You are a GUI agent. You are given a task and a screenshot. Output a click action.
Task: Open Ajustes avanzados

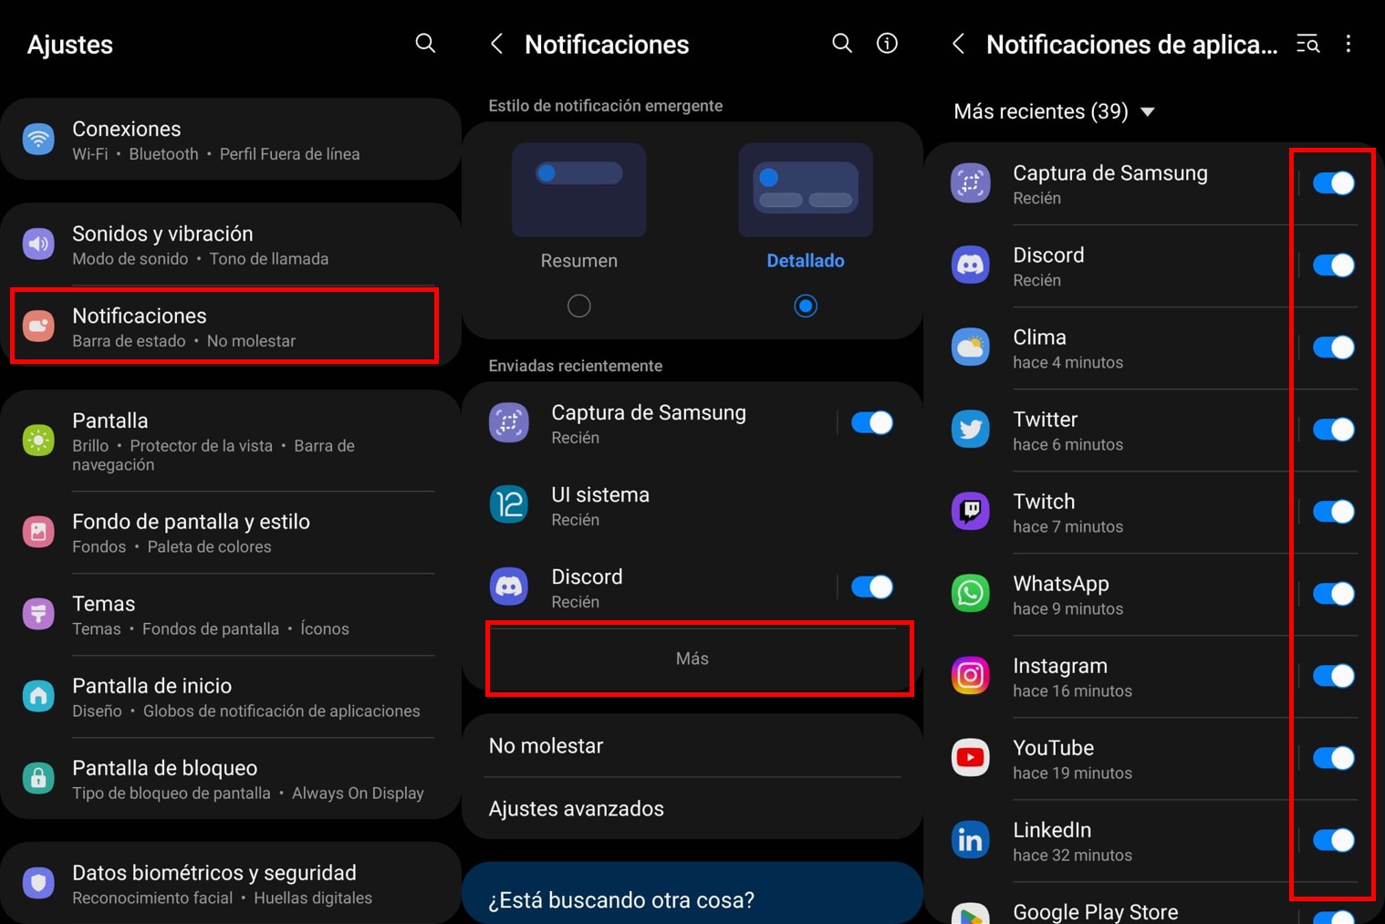click(x=577, y=808)
